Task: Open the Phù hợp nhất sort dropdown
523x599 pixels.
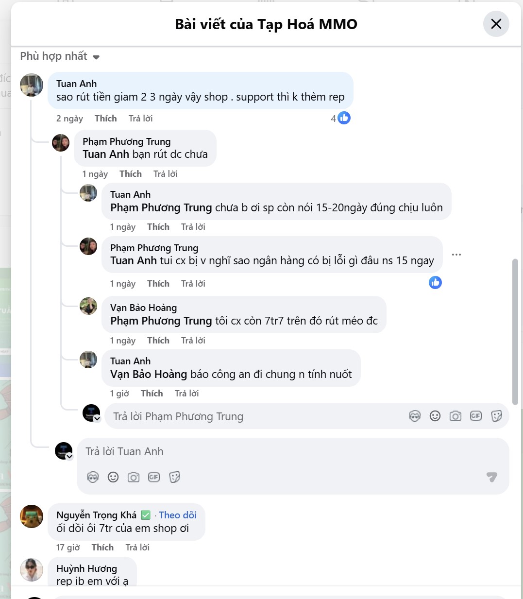Action: click(x=60, y=56)
